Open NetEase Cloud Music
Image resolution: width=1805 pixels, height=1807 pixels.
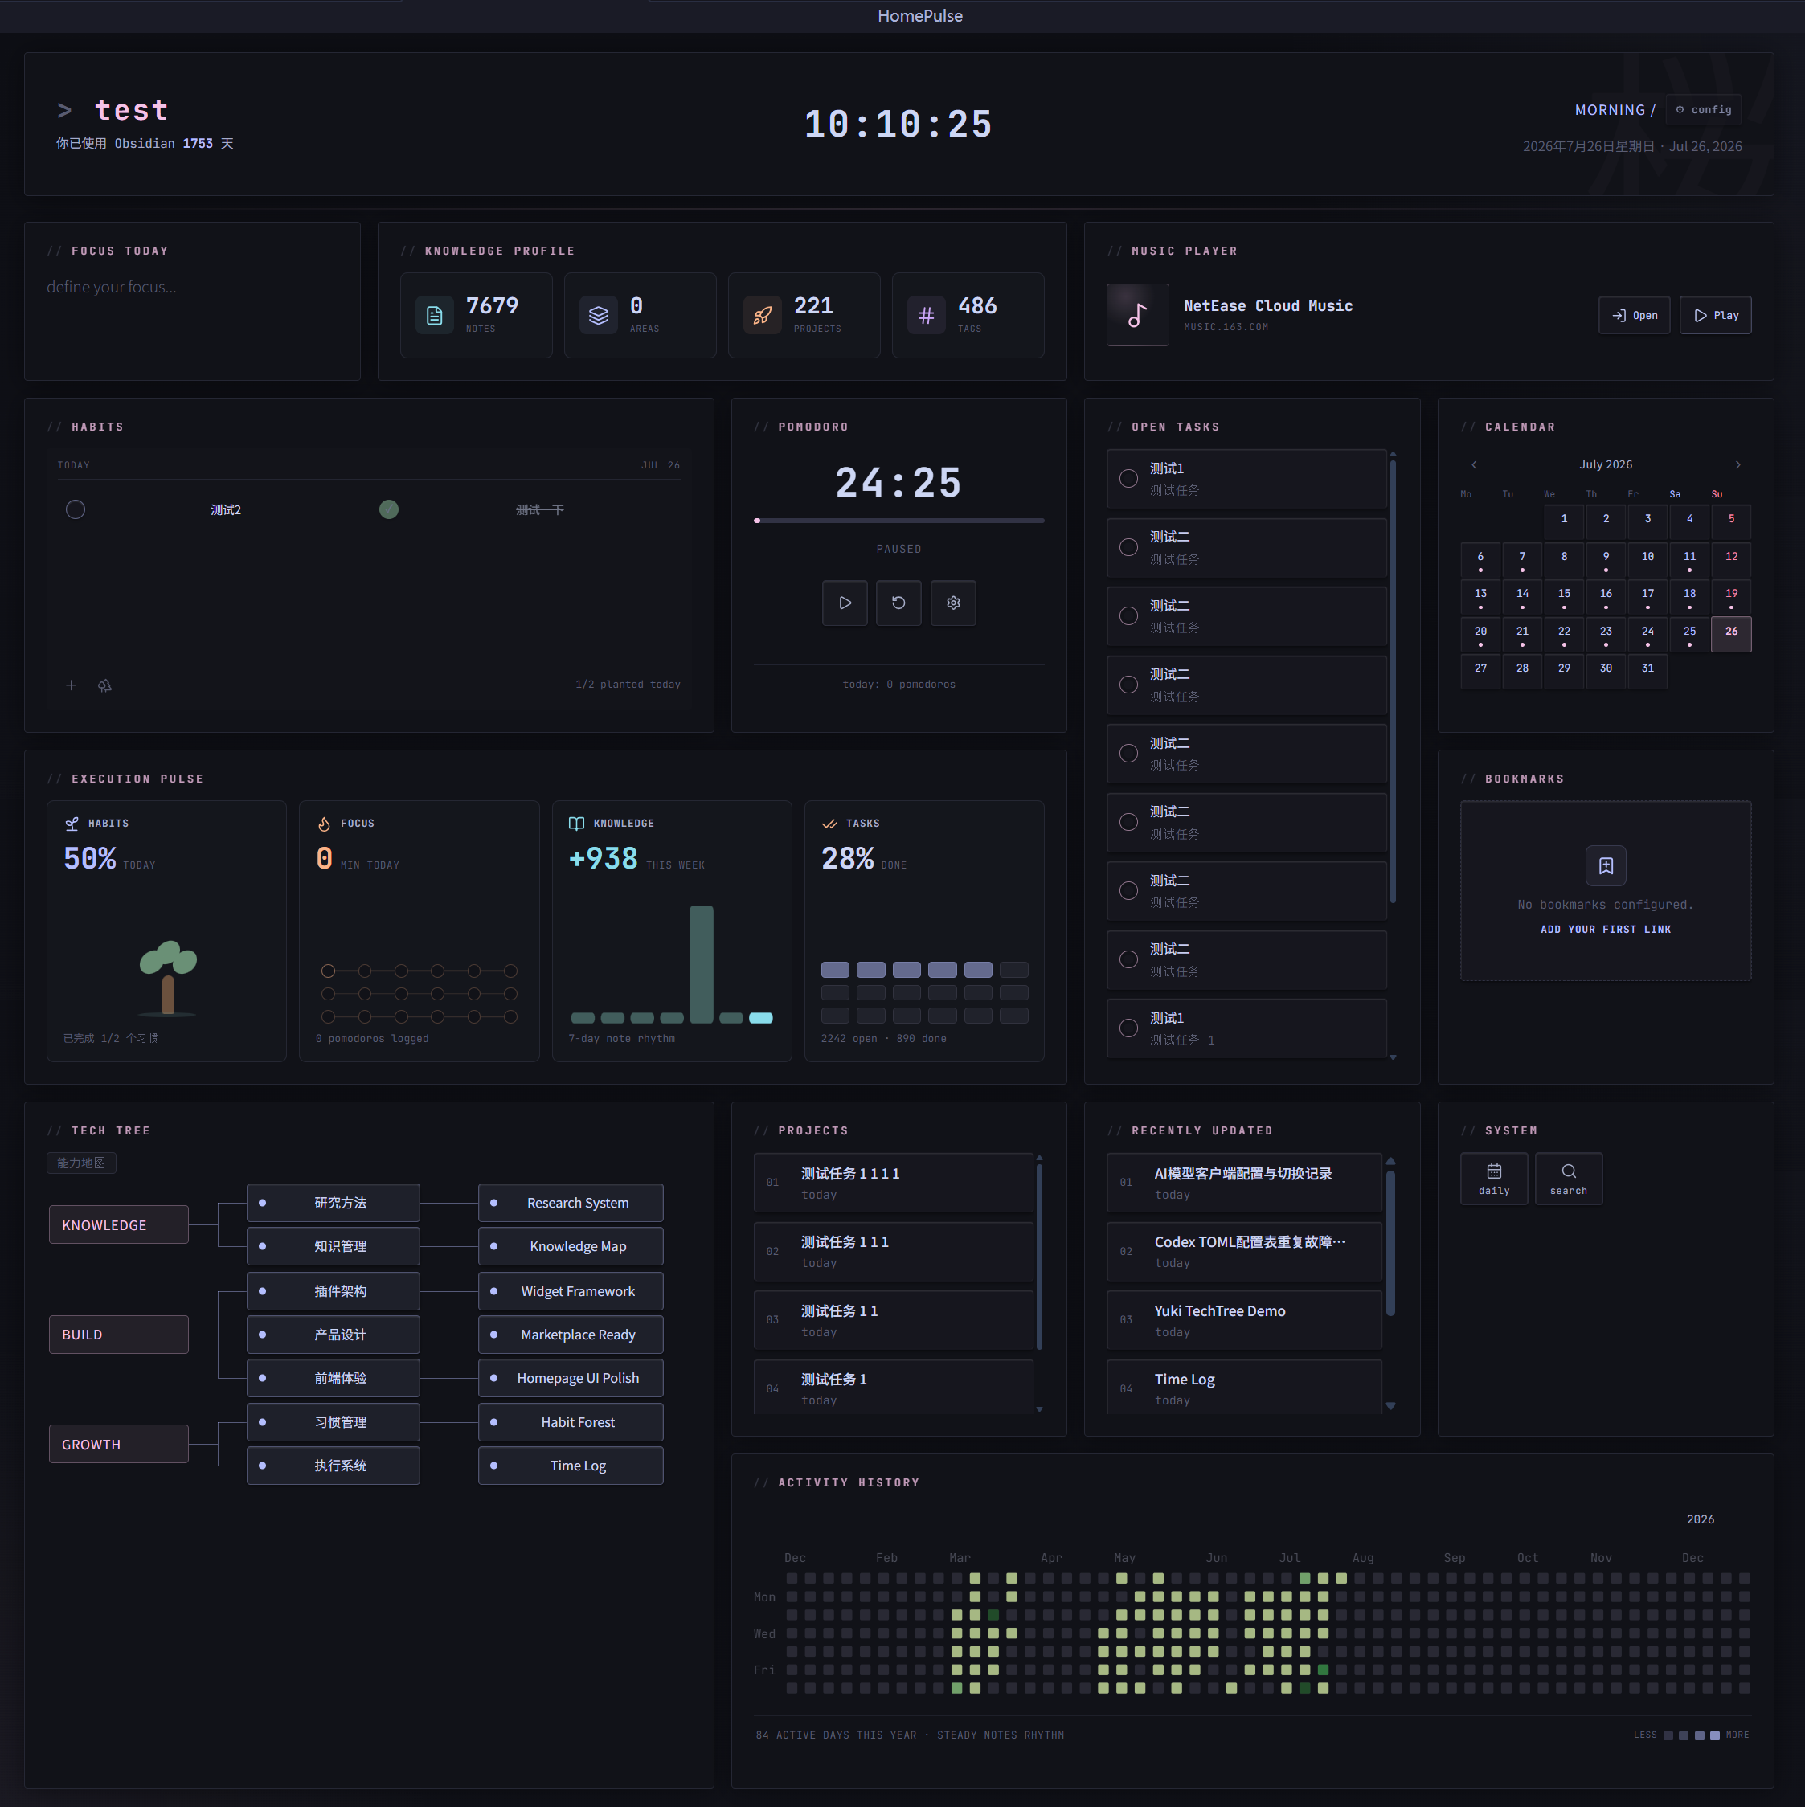1634,315
